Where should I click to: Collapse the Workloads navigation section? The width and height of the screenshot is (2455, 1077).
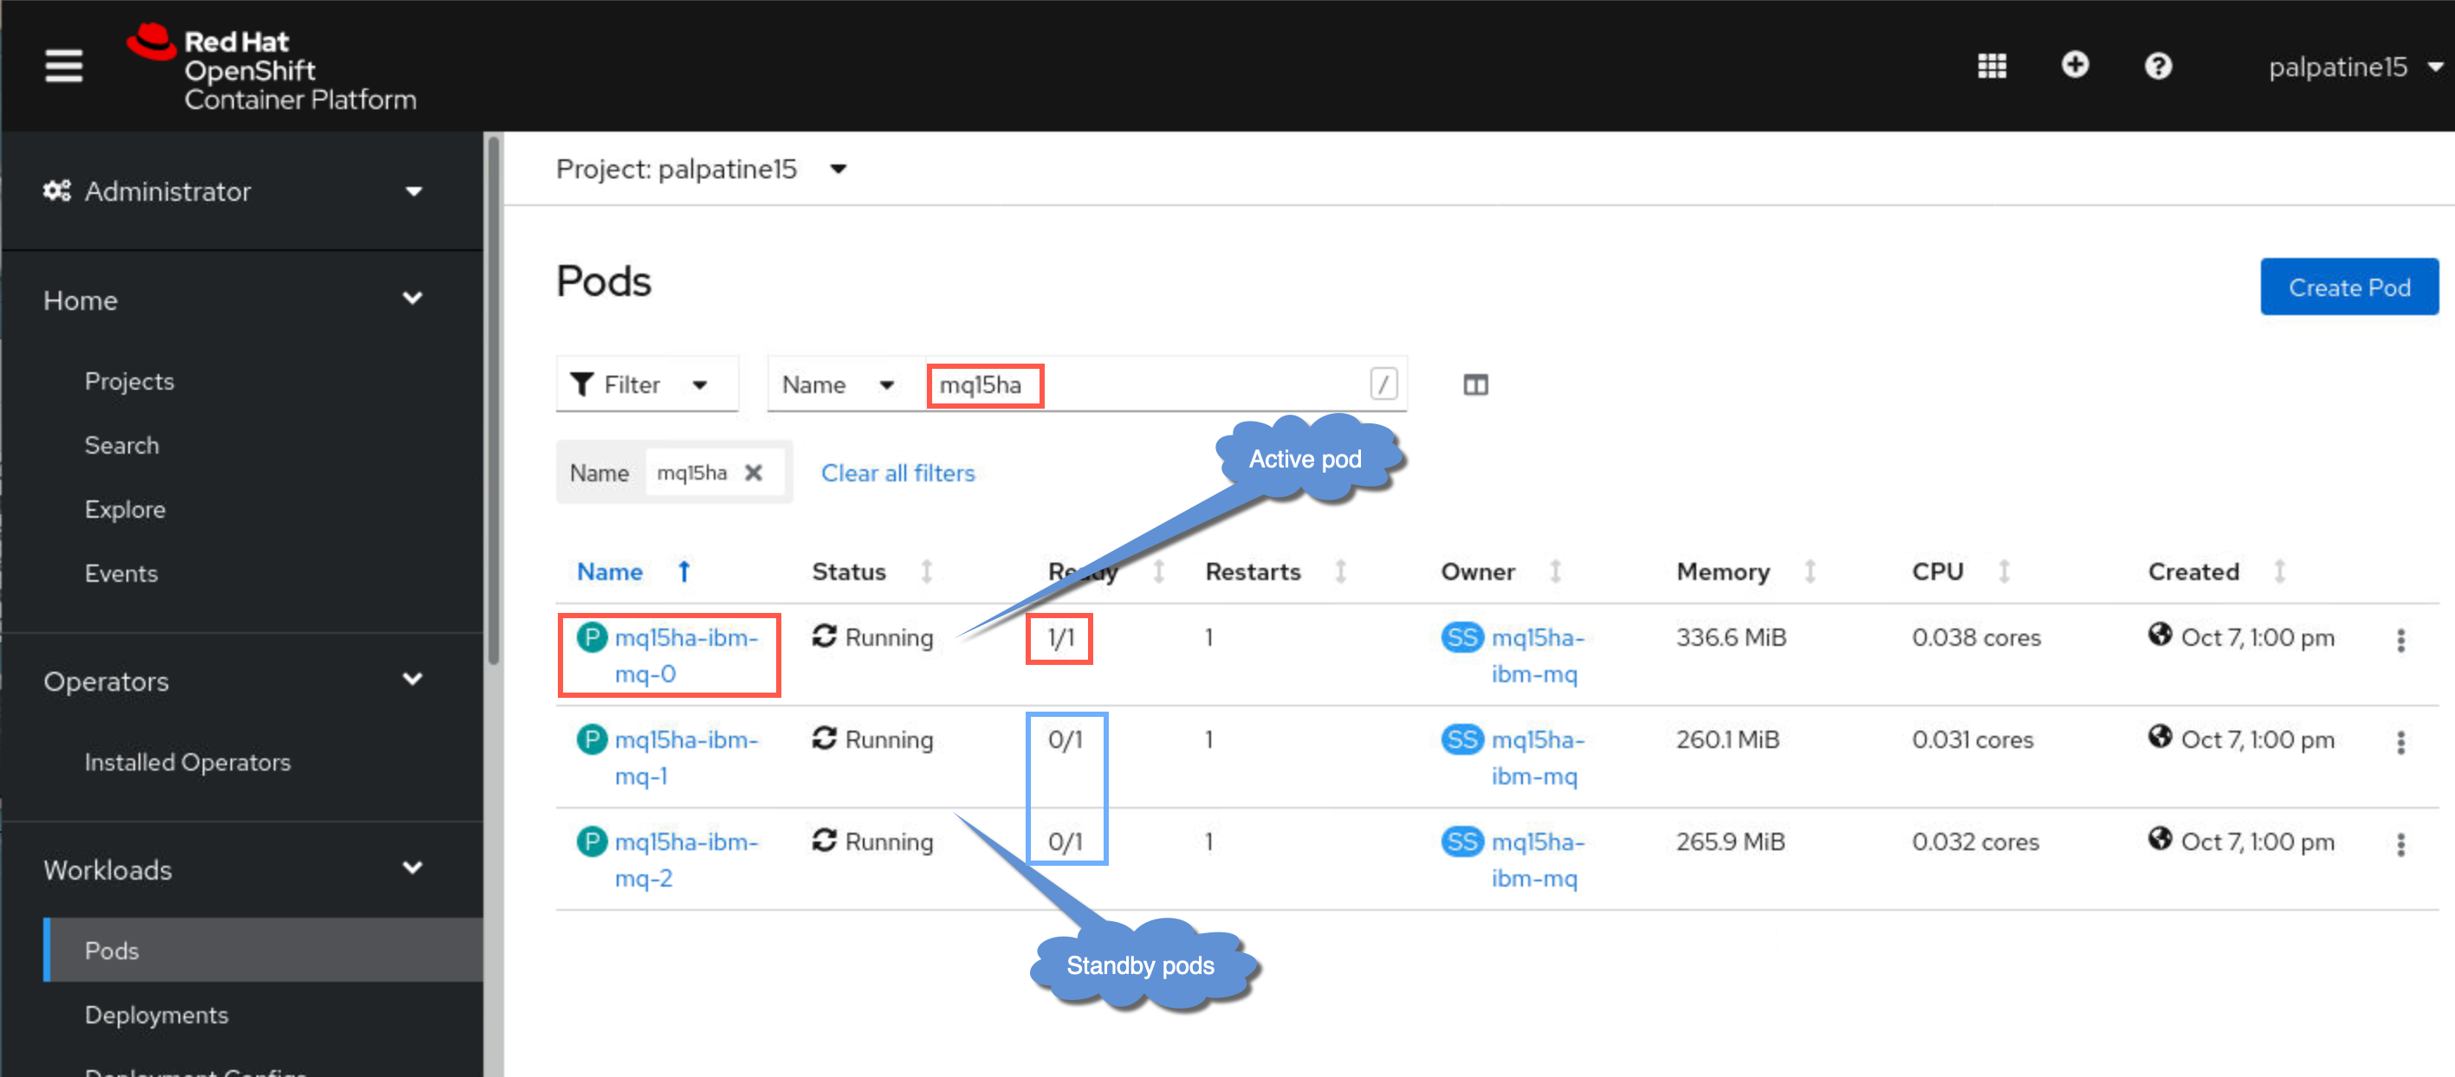point(234,869)
